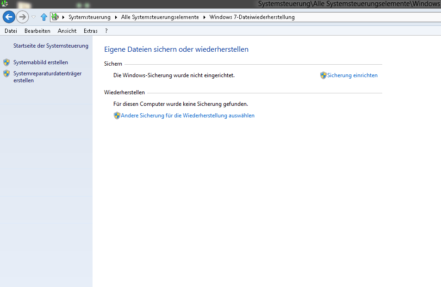
Task: Click the heading Eigene Dateien sichern oder wiederherstellen
Action: 176,49
